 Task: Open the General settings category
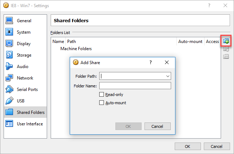click(x=24, y=21)
